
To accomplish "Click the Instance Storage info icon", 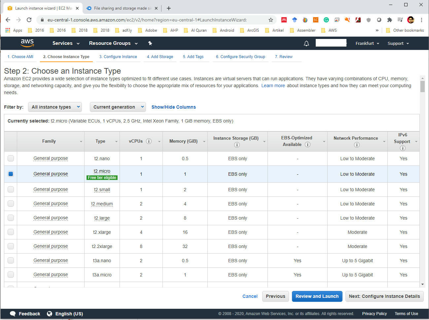I will (237, 145).
